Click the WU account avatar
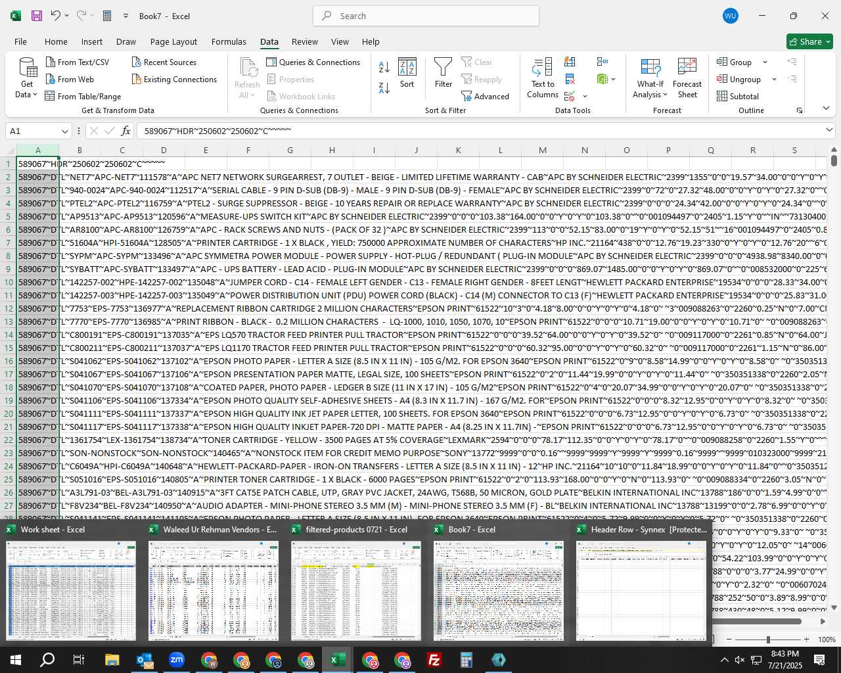 [730, 16]
